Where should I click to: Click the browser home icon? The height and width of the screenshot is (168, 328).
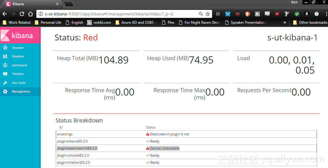[x=31, y=14]
